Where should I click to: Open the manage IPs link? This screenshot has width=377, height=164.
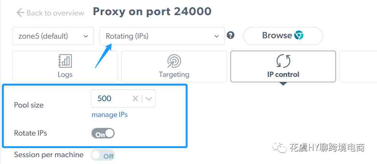[x=110, y=115]
